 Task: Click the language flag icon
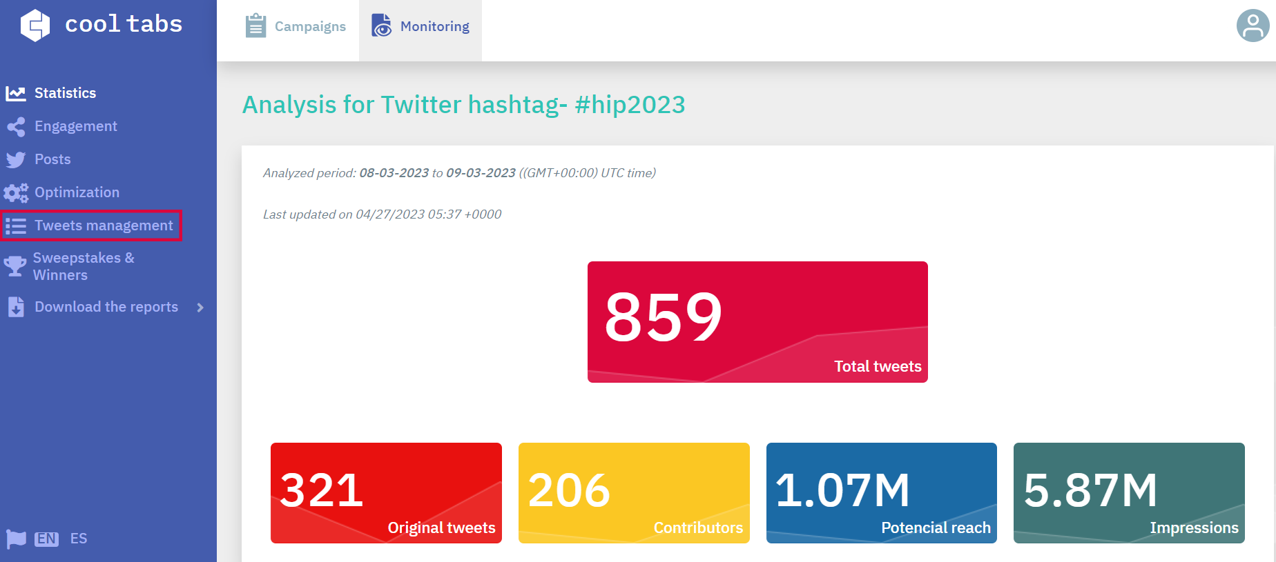point(16,539)
